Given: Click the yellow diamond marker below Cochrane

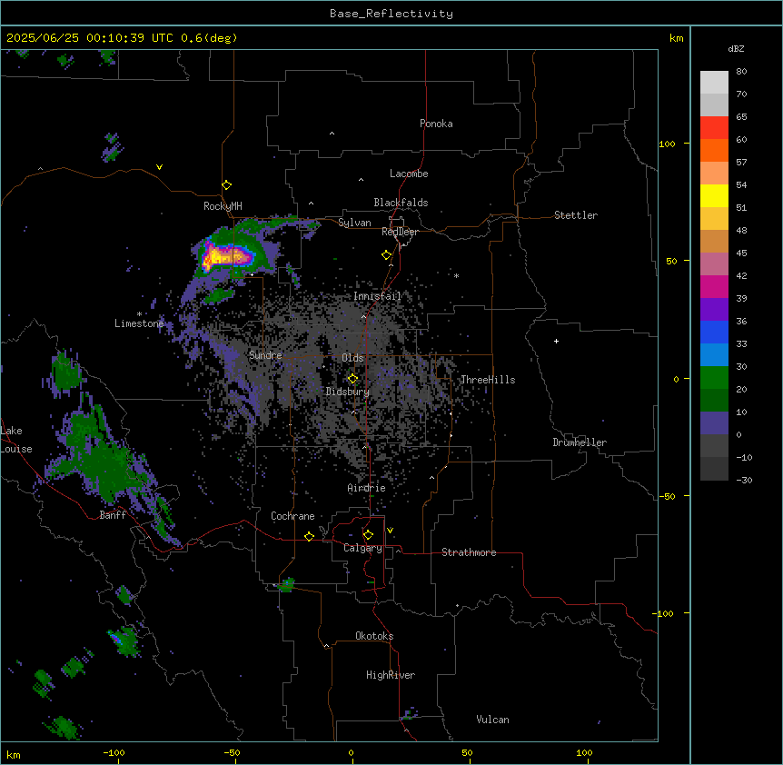Looking at the screenshot, I should click(309, 536).
